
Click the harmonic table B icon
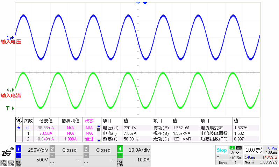pos(19,121)
